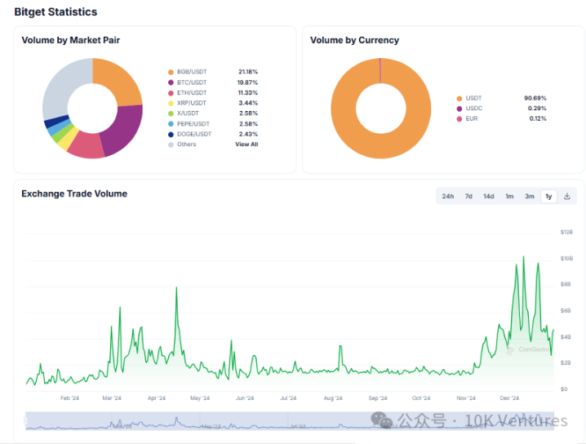The height and width of the screenshot is (444, 586).
Task: Click the download chart icon
Action: tap(567, 196)
